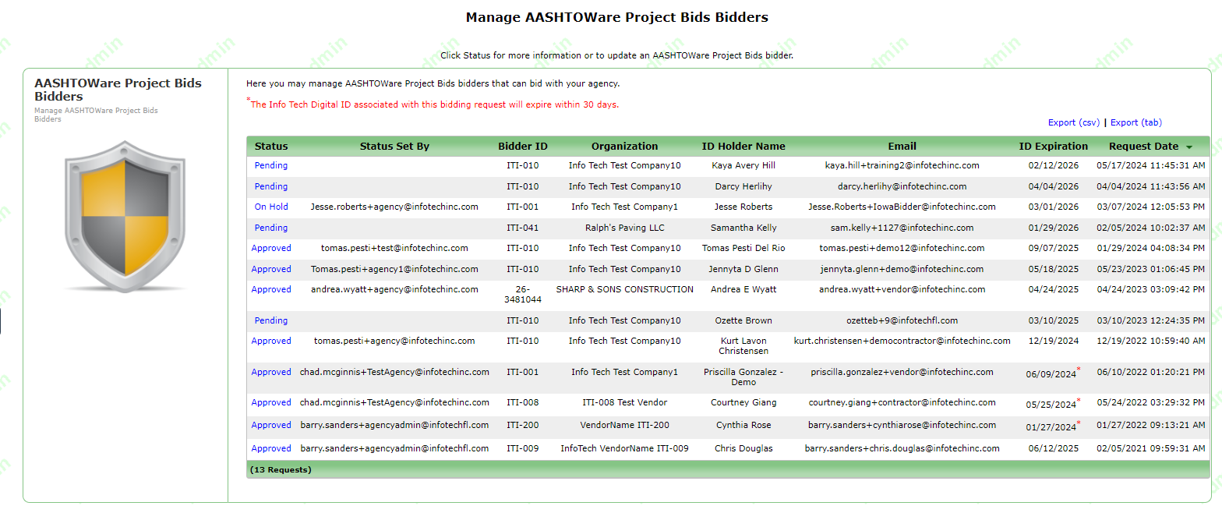Screen dimensions: 1222x513
Task: Open Approved status for Tomas Pesti Del Rio
Action: (271, 248)
